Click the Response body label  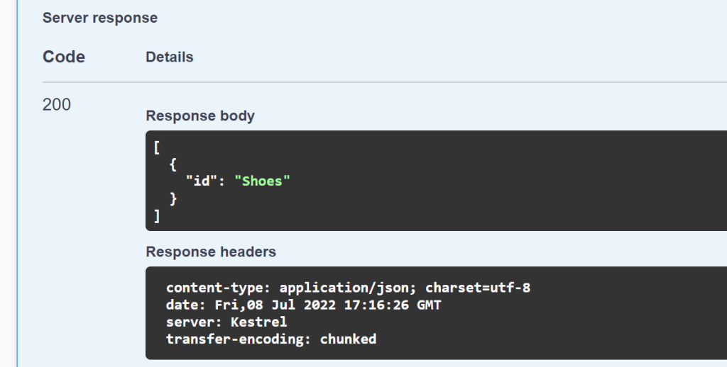pos(200,116)
